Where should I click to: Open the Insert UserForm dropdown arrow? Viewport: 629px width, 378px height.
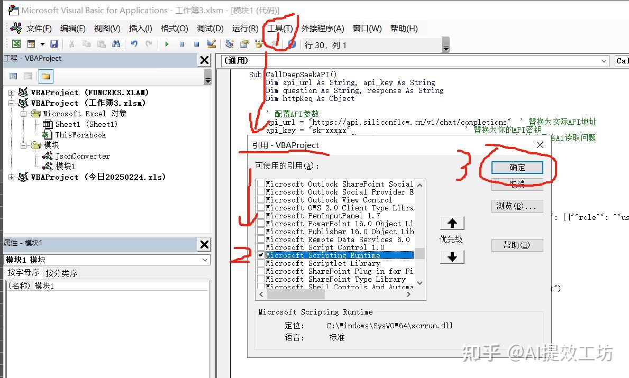42,44
